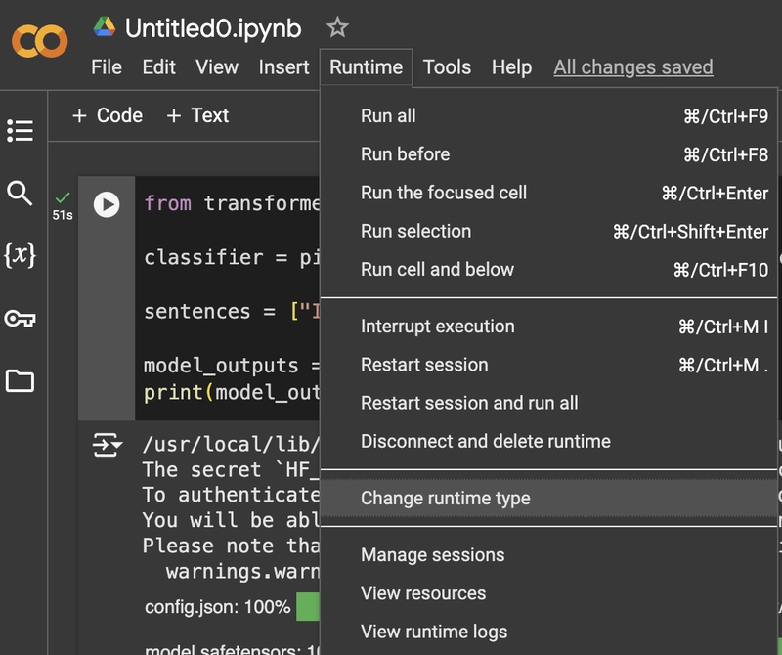The height and width of the screenshot is (655, 782).
Task: Click the config.json 100% progress bar
Action: (x=308, y=607)
